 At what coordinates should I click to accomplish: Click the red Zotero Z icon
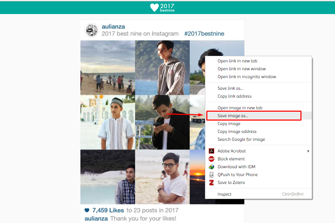coord(211,183)
